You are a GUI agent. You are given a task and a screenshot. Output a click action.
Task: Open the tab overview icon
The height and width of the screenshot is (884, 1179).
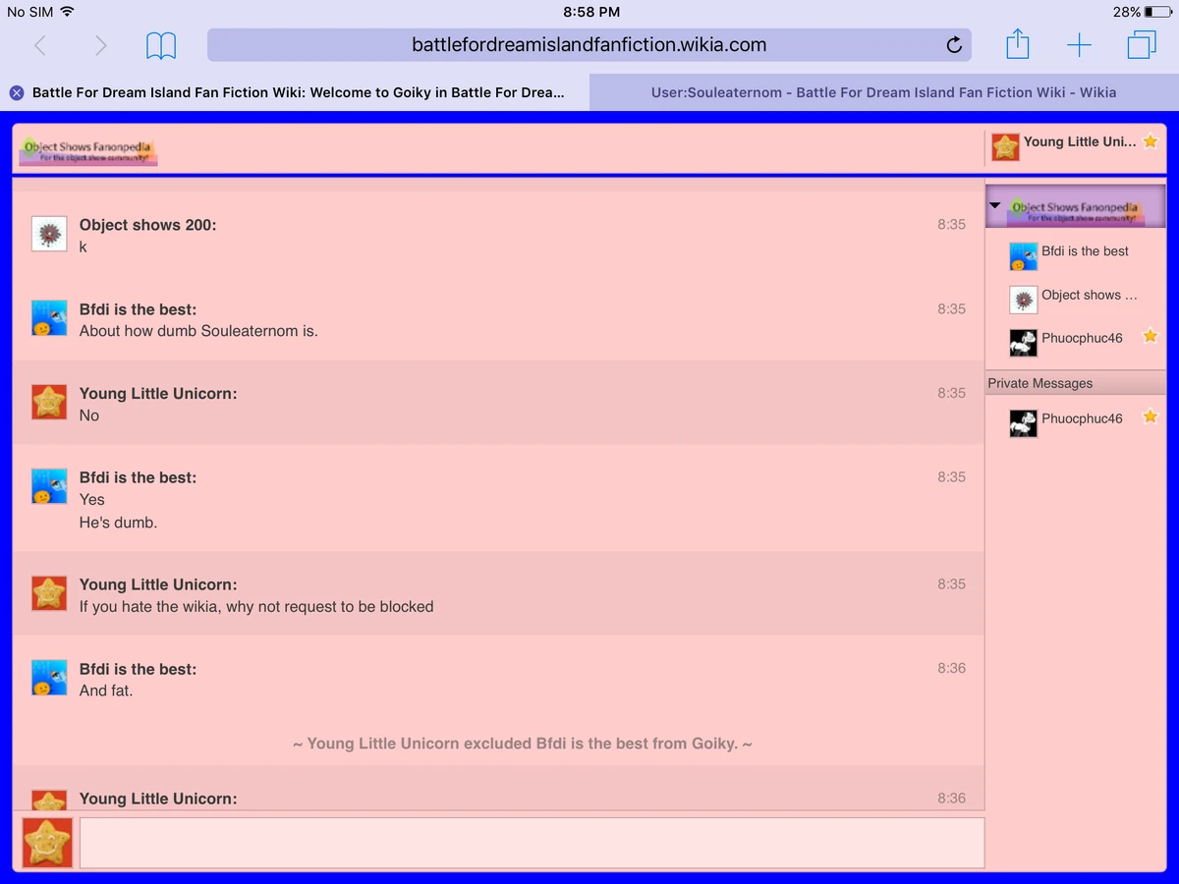click(x=1142, y=44)
